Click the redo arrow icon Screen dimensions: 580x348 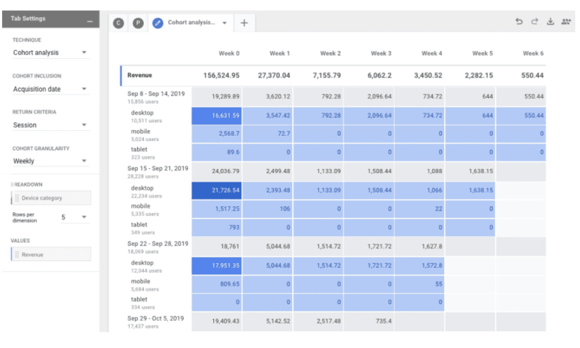click(x=534, y=22)
